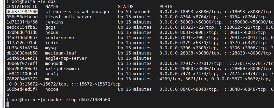
Task: Click the gogs container name
Action: click(51, 27)
